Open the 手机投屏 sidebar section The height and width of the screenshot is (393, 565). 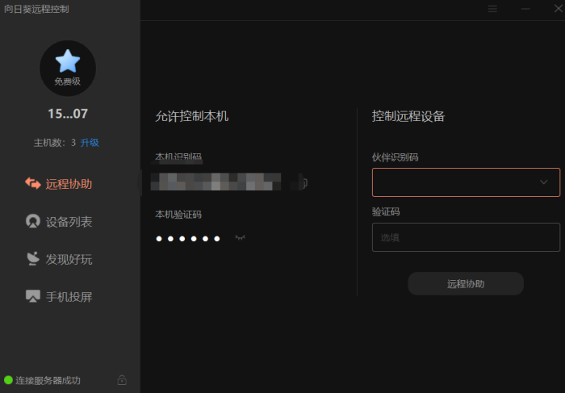point(58,296)
